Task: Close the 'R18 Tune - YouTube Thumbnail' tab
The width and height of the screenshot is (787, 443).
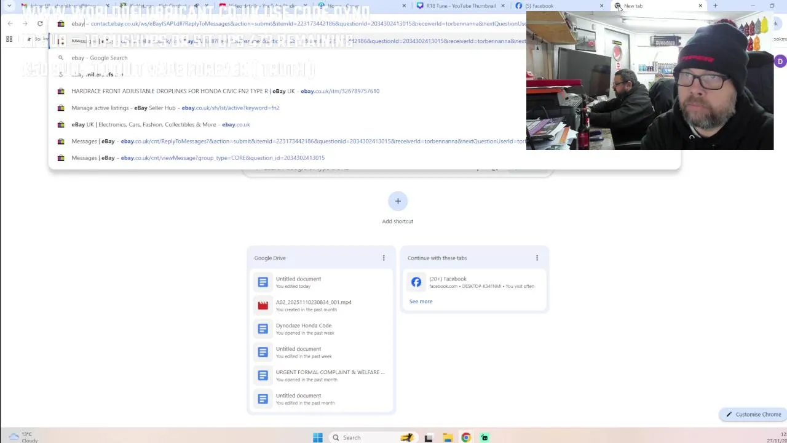Action: coord(502,6)
